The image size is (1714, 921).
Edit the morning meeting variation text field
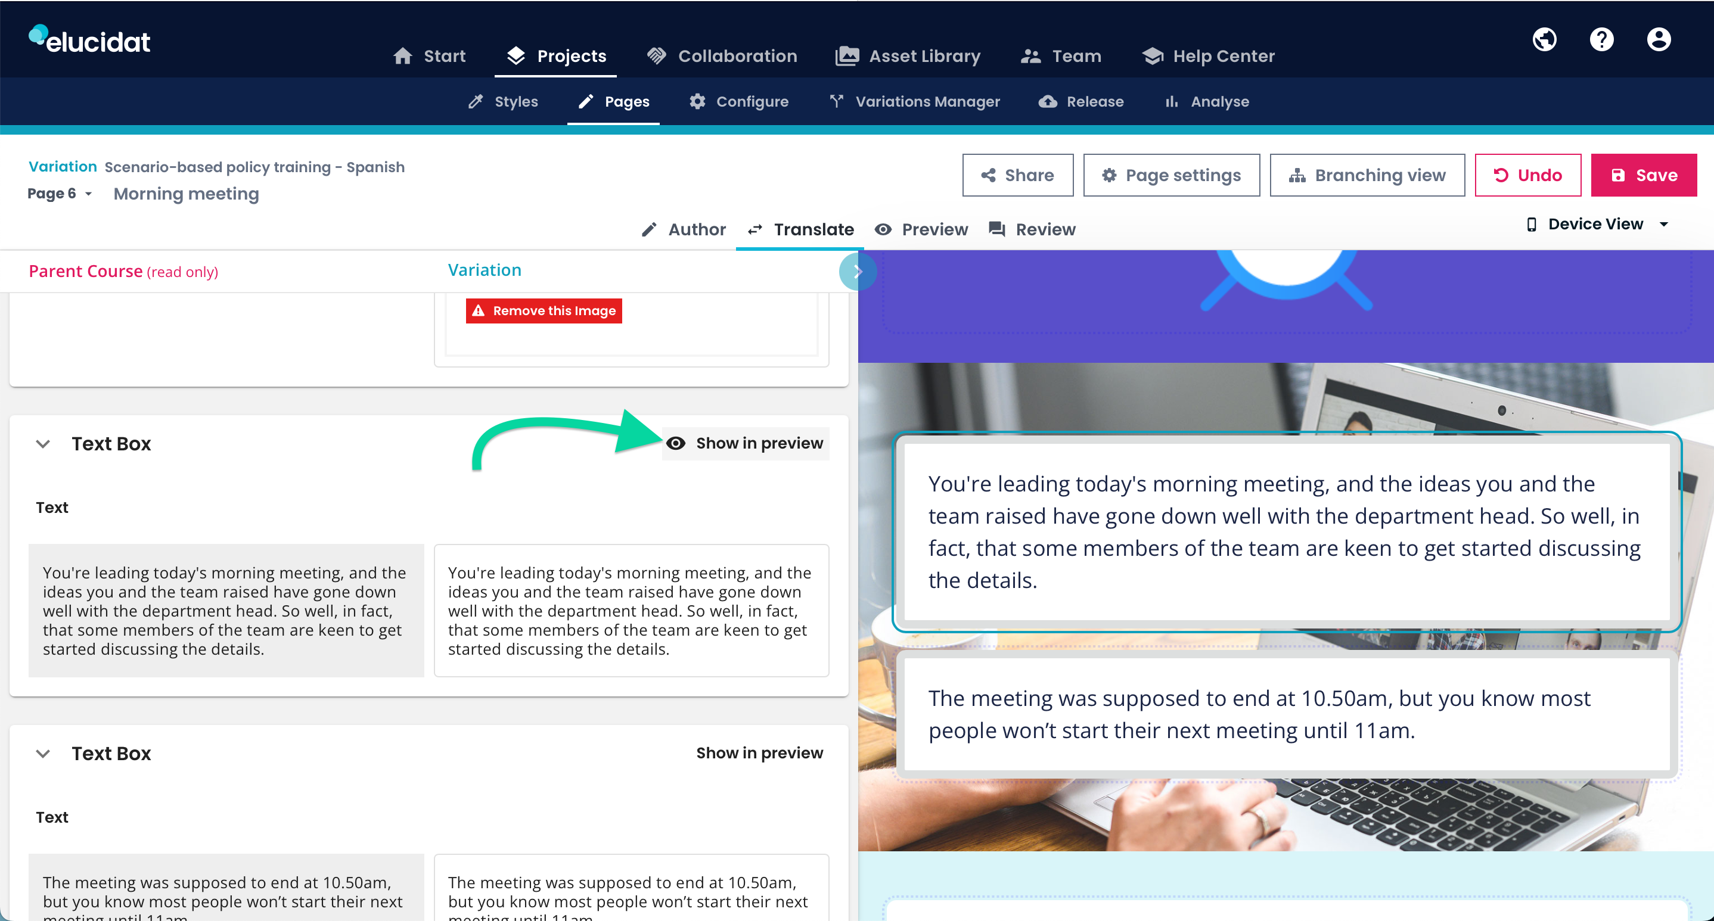click(x=632, y=611)
